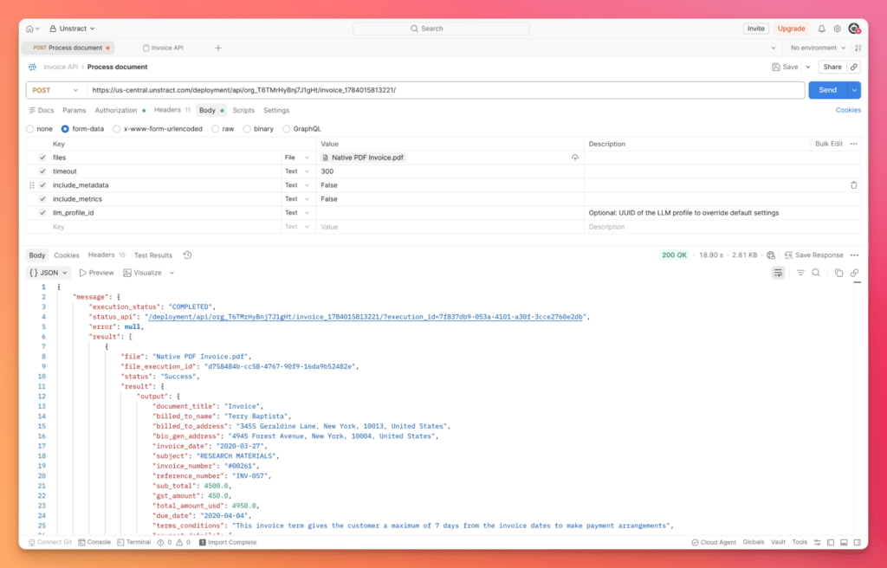This screenshot has width=887, height=568.
Task: Open the status_api execution link
Action: [365, 317]
